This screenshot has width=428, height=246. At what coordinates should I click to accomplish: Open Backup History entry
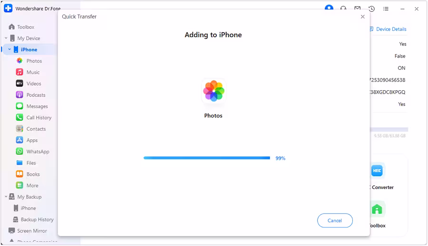pos(37,219)
